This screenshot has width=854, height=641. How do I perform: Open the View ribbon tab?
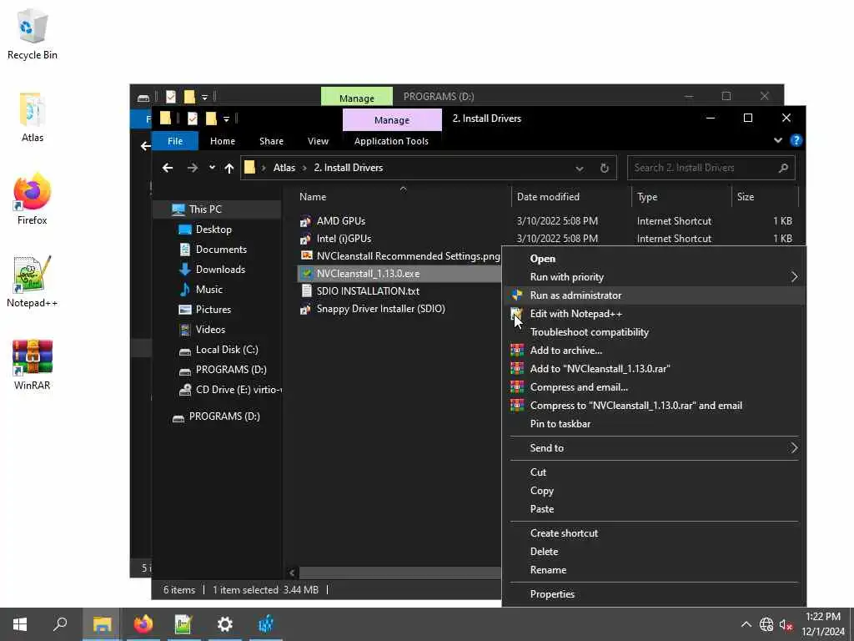(318, 140)
